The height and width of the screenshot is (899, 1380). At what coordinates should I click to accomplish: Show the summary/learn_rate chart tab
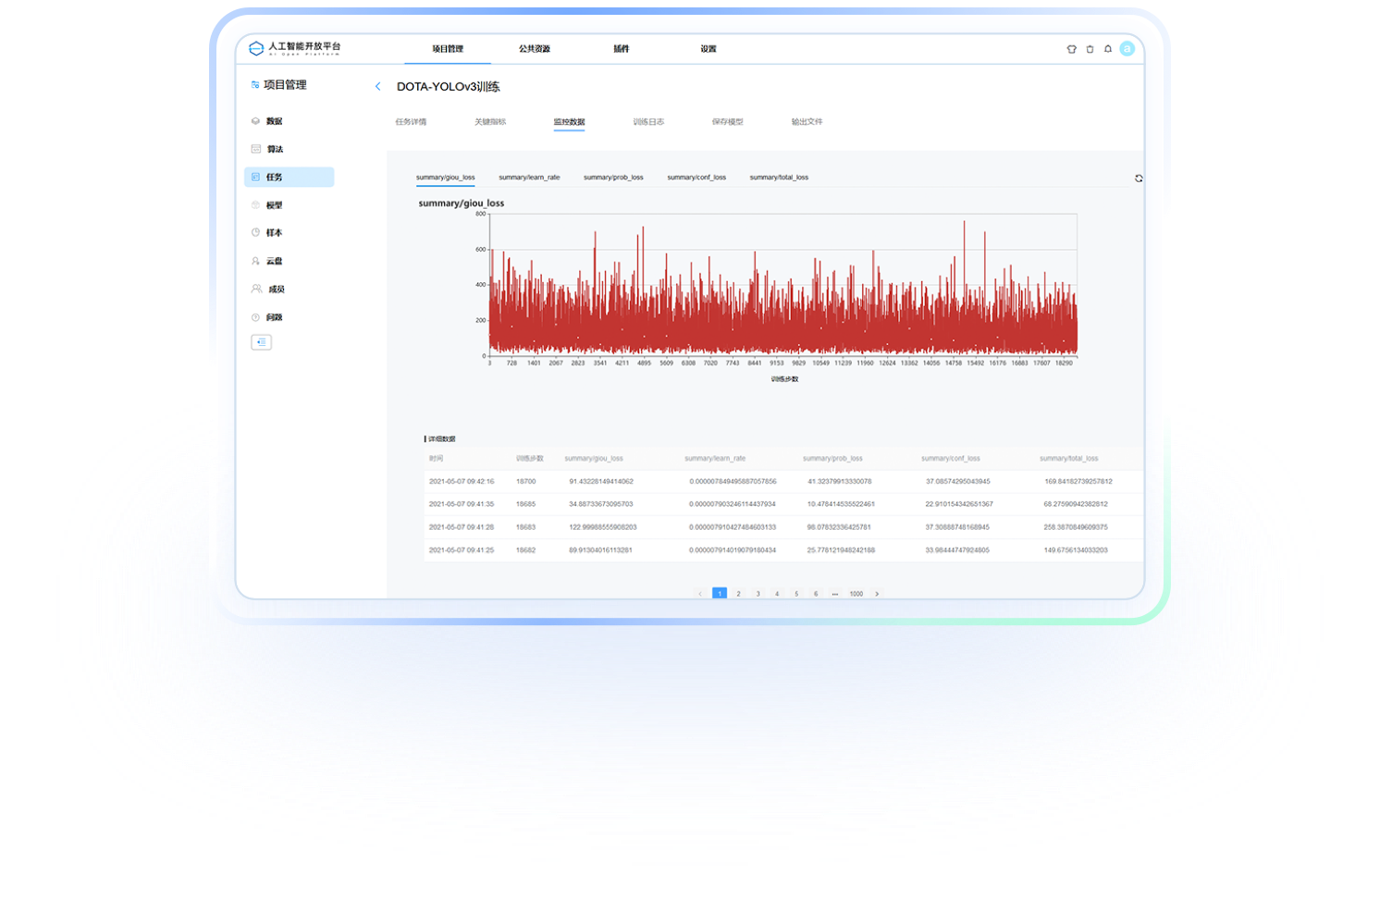pos(529,178)
